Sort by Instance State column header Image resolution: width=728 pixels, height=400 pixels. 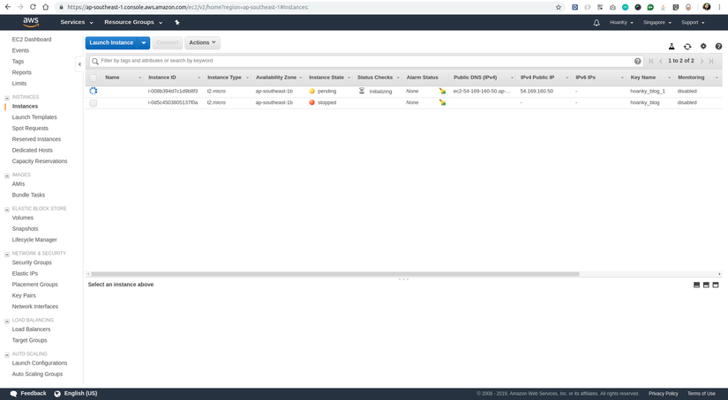click(x=326, y=78)
